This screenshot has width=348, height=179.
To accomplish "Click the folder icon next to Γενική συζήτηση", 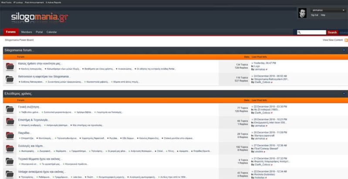I will [10, 109].
